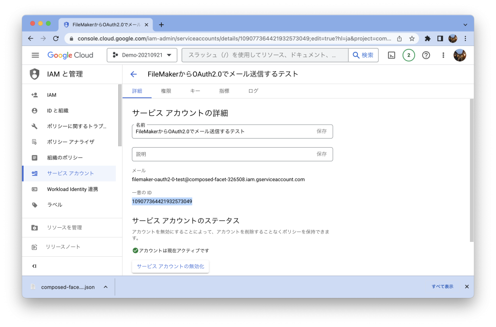Switch to the 詳細 tab
Image resolution: width=496 pixels, height=327 pixels.
coord(137,91)
